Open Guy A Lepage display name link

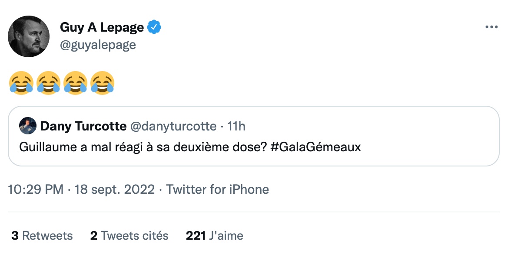[102, 27]
